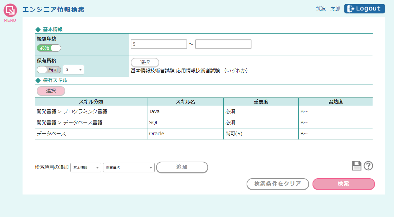The width and height of the screenshot is (394, 217).
Task: Click the maximum 経験年数 input field
Action: click(x=223, y=44)
